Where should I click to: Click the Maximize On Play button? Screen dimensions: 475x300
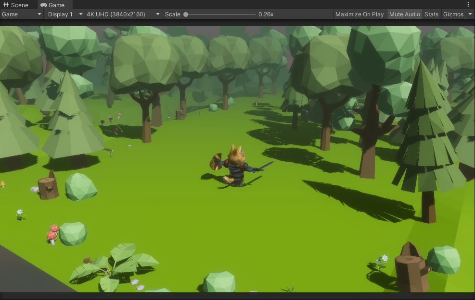[x=359, y=14]
